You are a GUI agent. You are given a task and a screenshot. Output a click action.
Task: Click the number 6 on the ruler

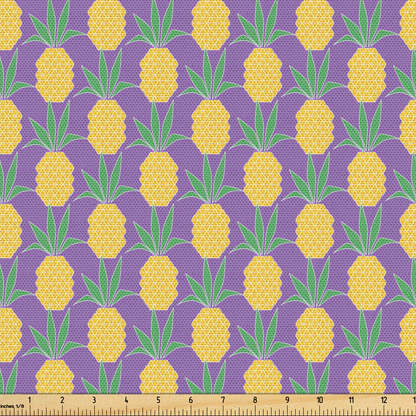coord(191,400)
